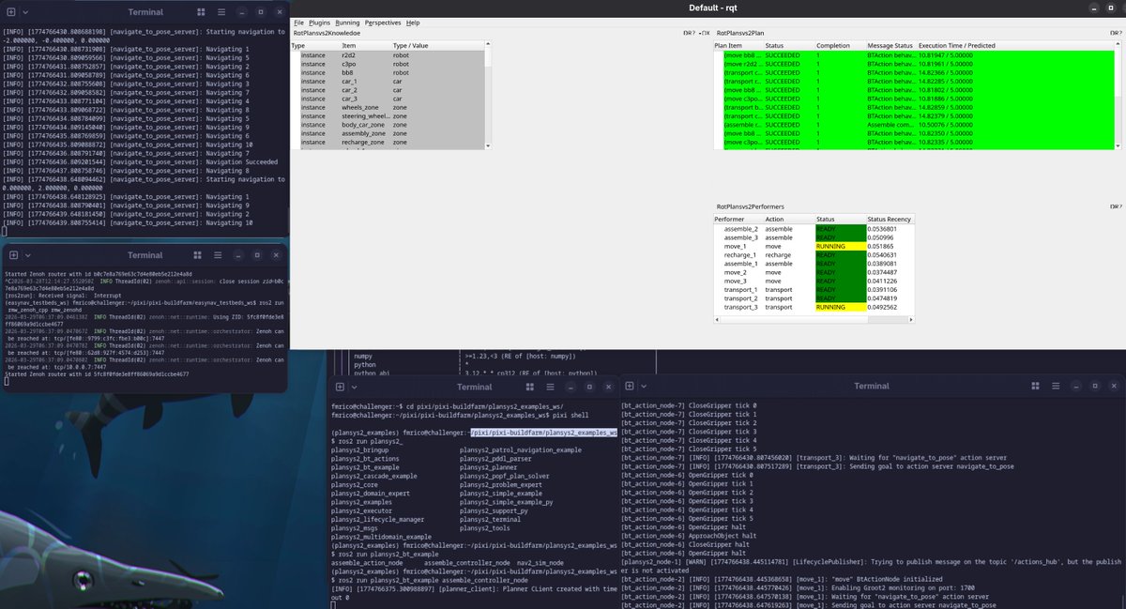Select the assemble_2 performer row
This screenshot has width=1126, height=609.
point(814,229)
